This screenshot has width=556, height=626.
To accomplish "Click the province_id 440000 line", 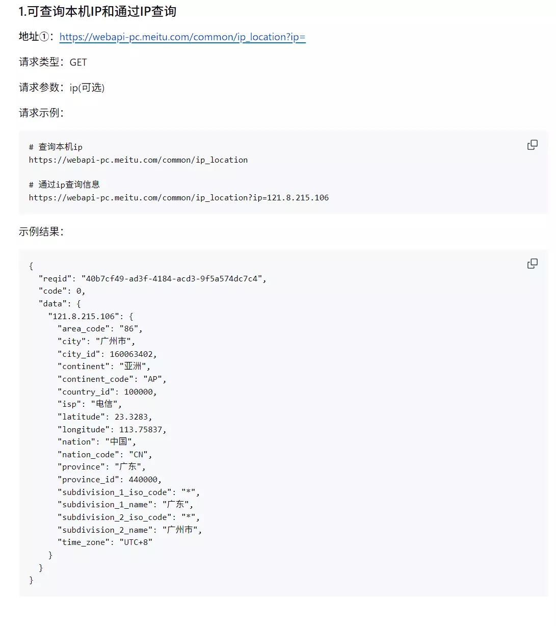I will click(109, 479).
